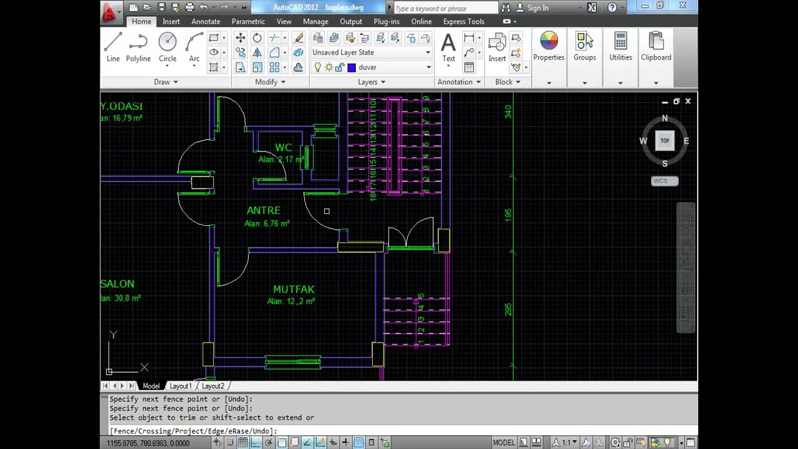The height and width of the screenshot is (449, 798).
Task: Click the command line input area
Action: tap(399, 431)
